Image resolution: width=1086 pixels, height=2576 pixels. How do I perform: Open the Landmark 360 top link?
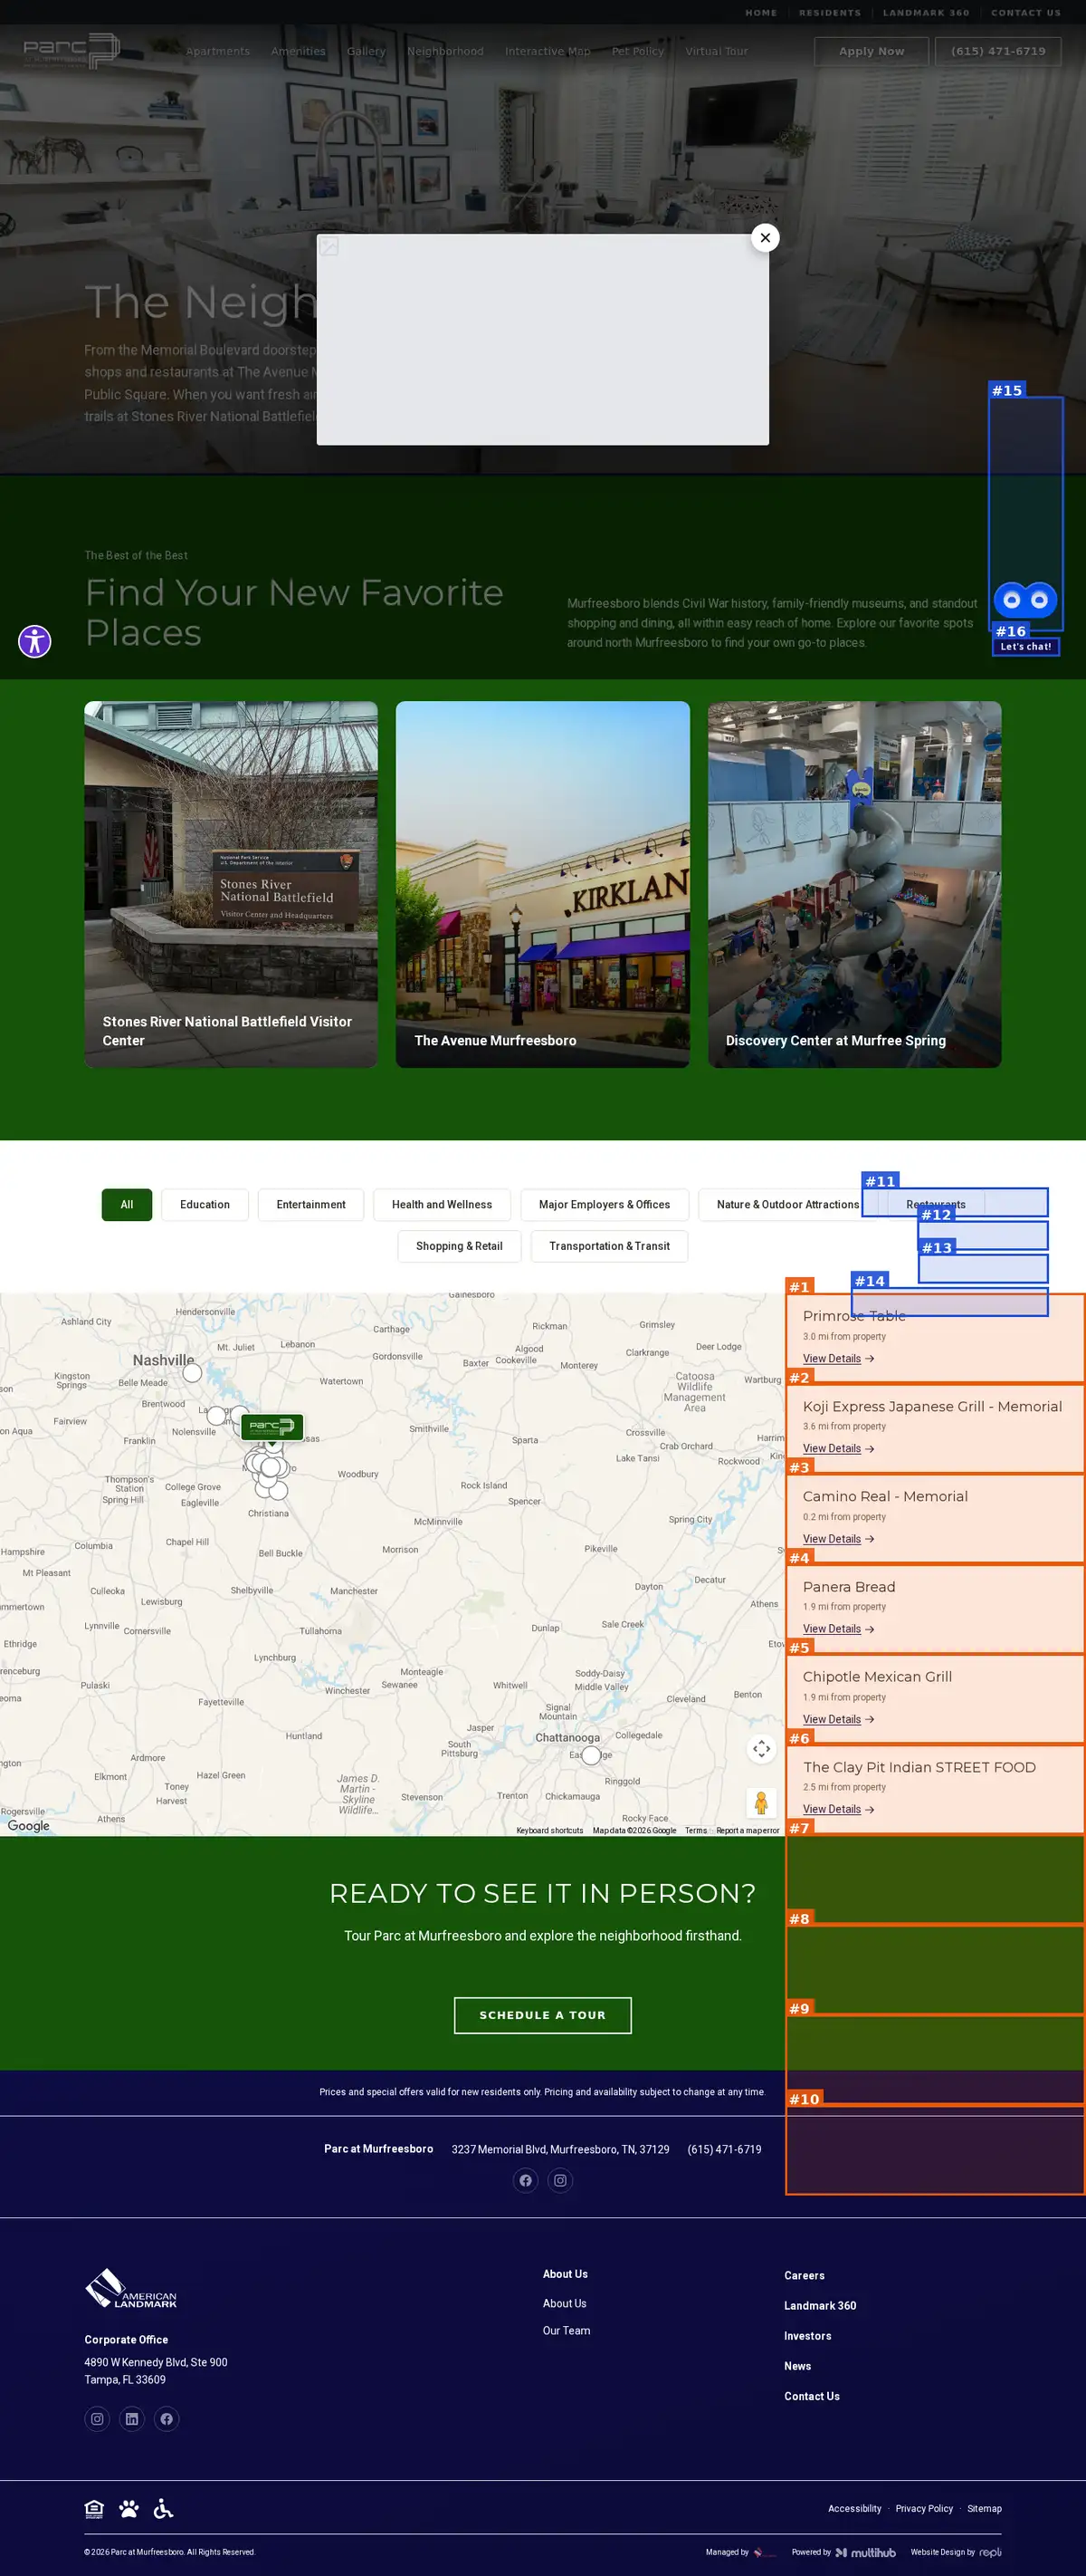point(926,13)
